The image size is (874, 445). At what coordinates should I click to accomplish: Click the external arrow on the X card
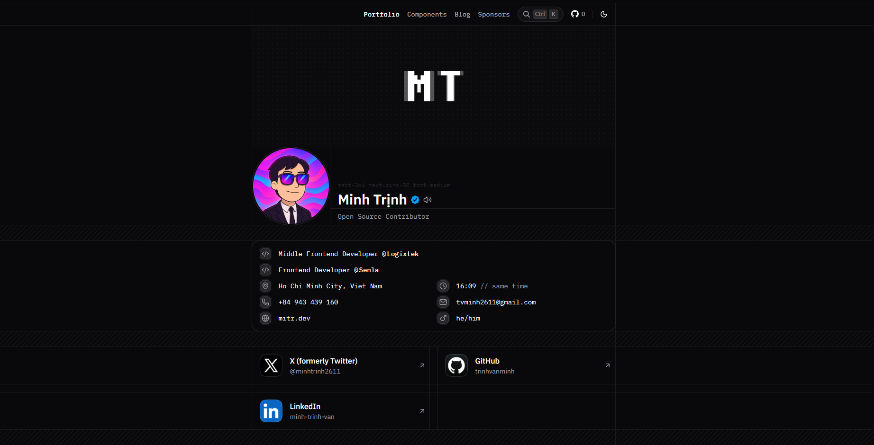[x=422, y=365]
